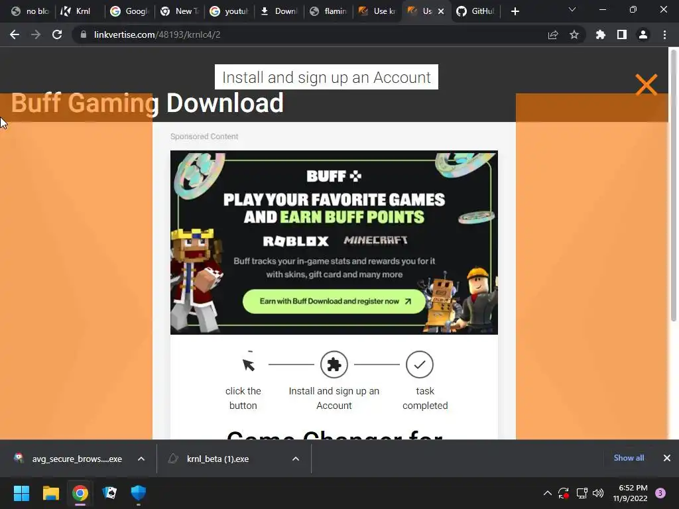
Task: Open Chrome profile avatar
Action: click(643, 34)
